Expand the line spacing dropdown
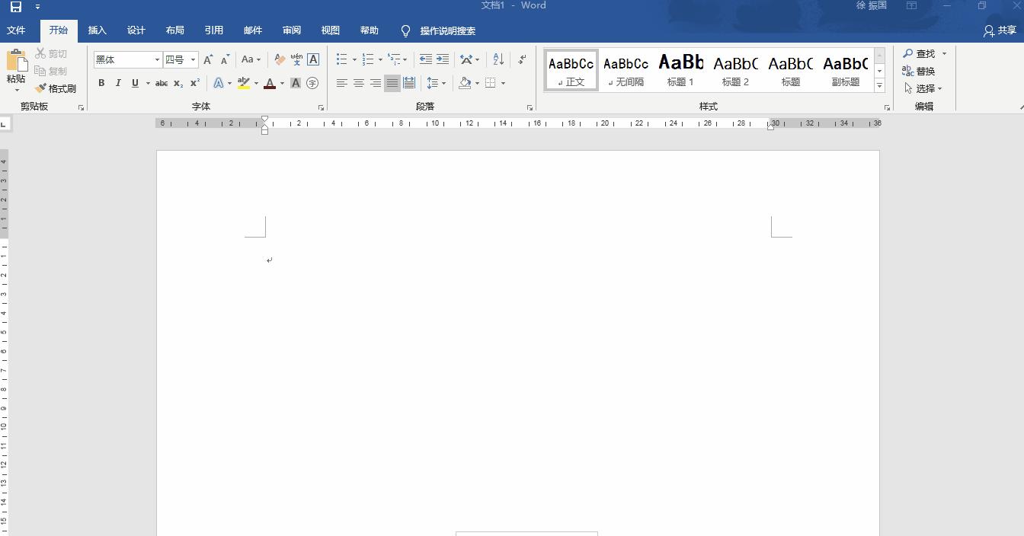This screenshot has height=536, width=1024. (x=443, y=83)
